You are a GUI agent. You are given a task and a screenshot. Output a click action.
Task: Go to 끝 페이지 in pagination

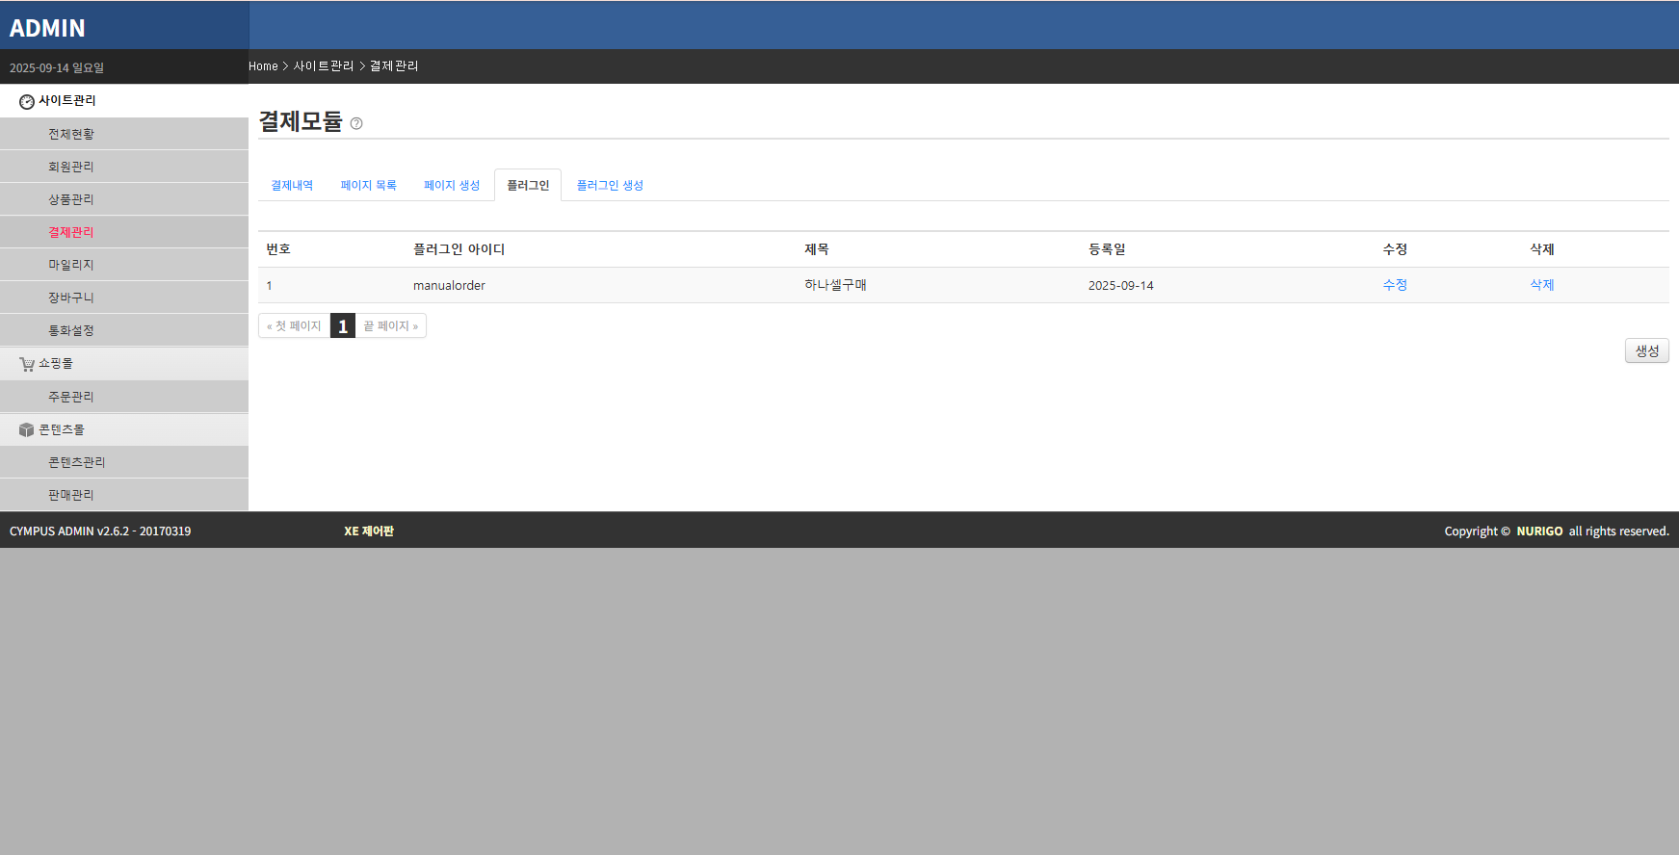coord(390,326)
